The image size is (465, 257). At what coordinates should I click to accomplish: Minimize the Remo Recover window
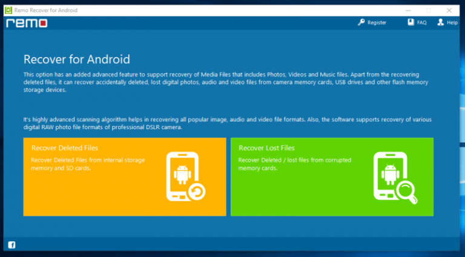(408, 10)
